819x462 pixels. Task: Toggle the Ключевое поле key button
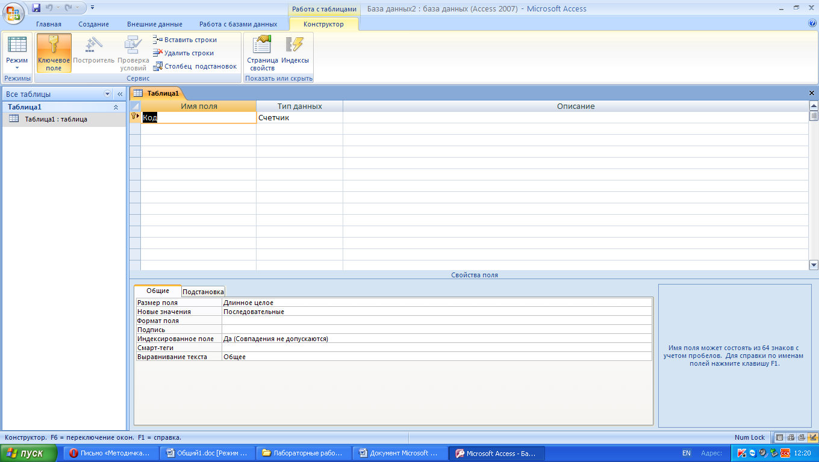coord(54,53)
